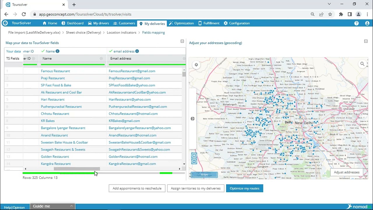View site information lock icon
373x210 pixels.
click(x=35, y=14)
